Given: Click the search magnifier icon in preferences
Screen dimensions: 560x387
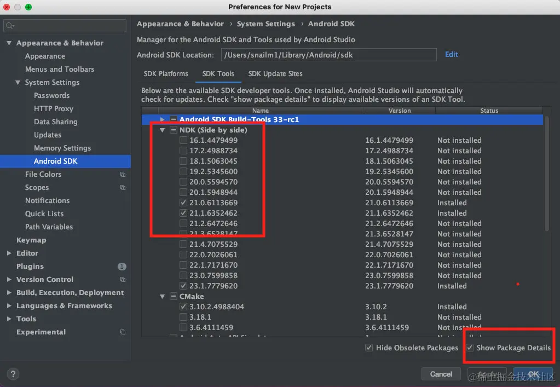Looking at the screenshot, I should click(x=10, y=26).
